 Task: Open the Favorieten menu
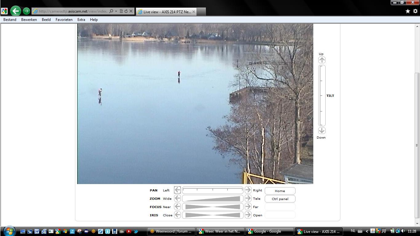pos(64,19)
